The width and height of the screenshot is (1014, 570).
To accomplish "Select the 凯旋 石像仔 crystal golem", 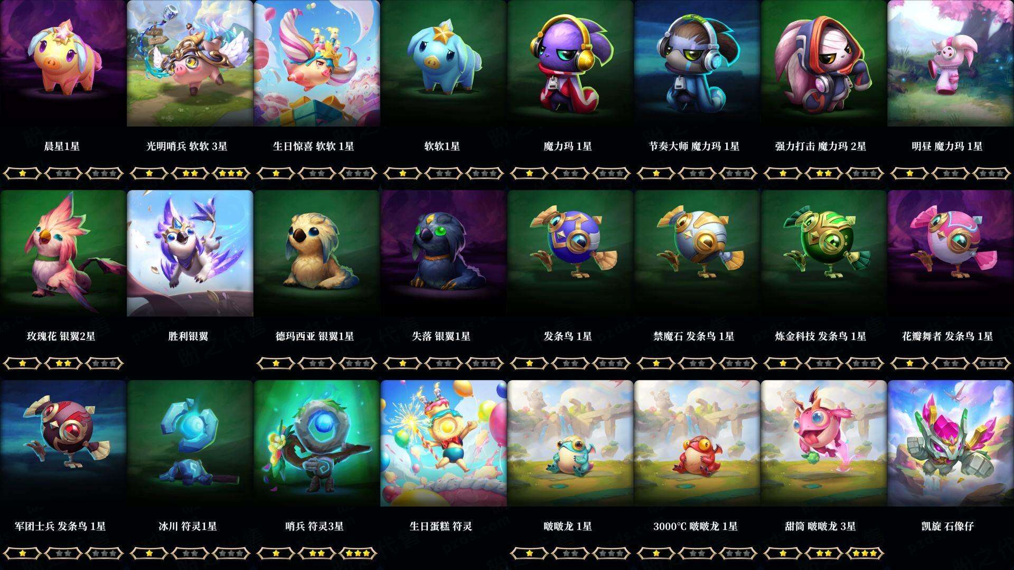I will pos(950,443).
